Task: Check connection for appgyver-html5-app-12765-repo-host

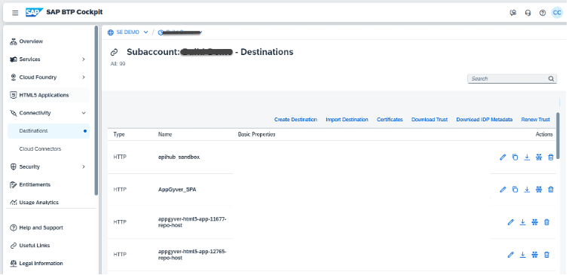Action: click(x=534, y=255)
